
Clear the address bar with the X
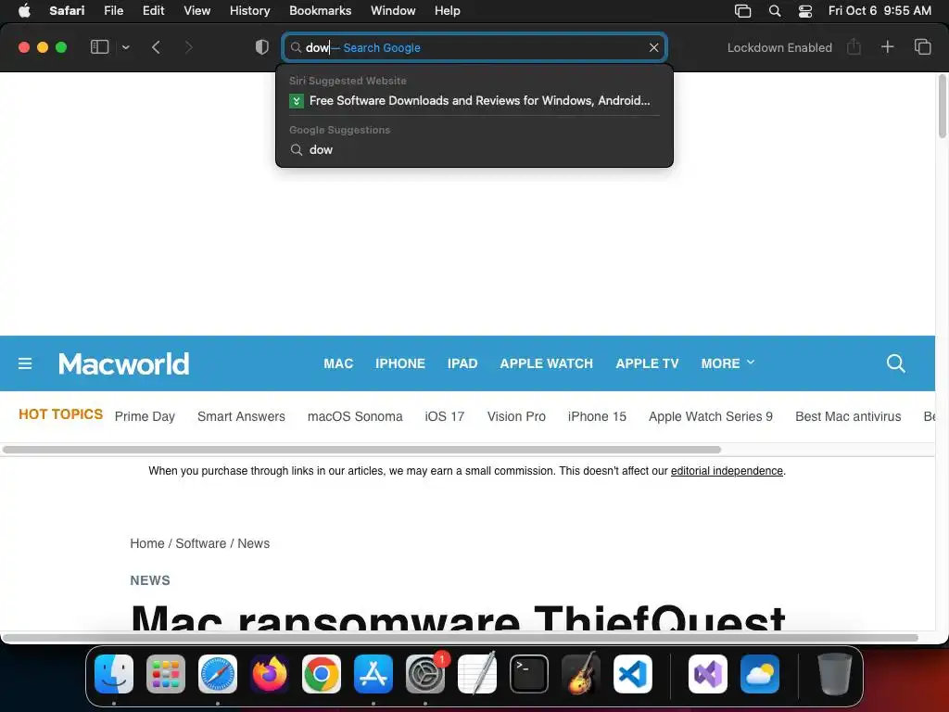tap(653, 47)
